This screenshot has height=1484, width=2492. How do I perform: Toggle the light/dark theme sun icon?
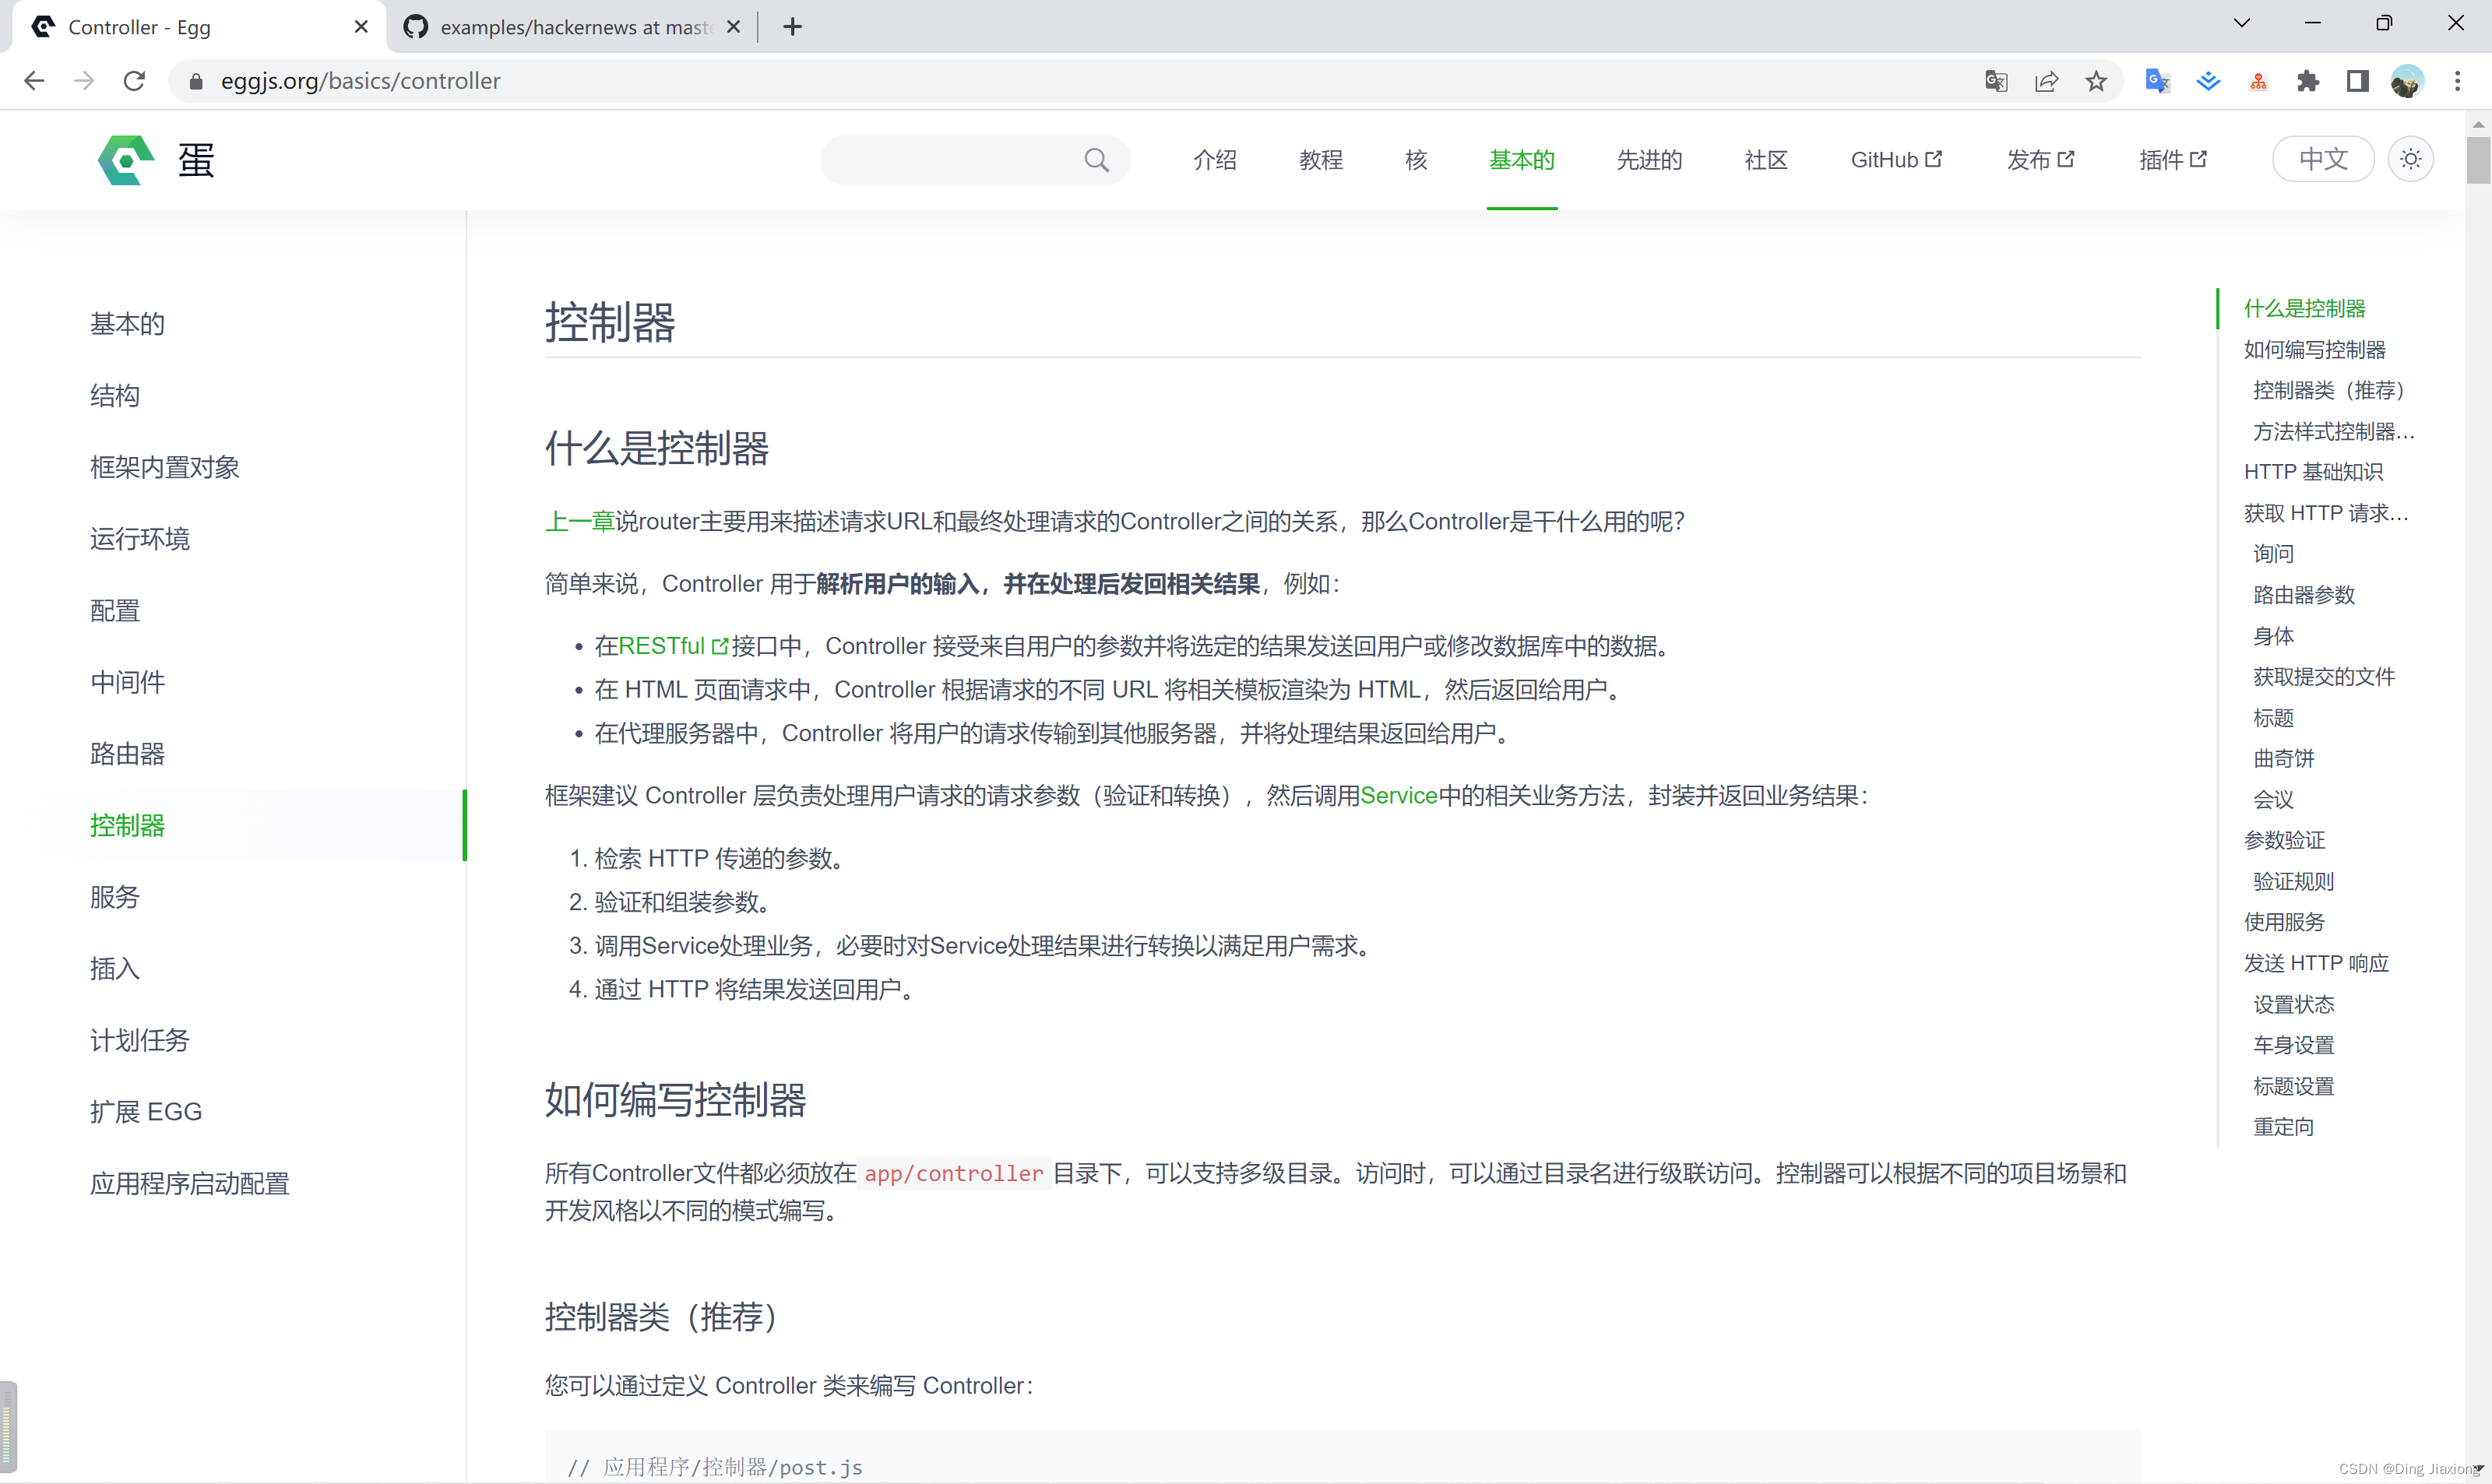[2410, 159]
